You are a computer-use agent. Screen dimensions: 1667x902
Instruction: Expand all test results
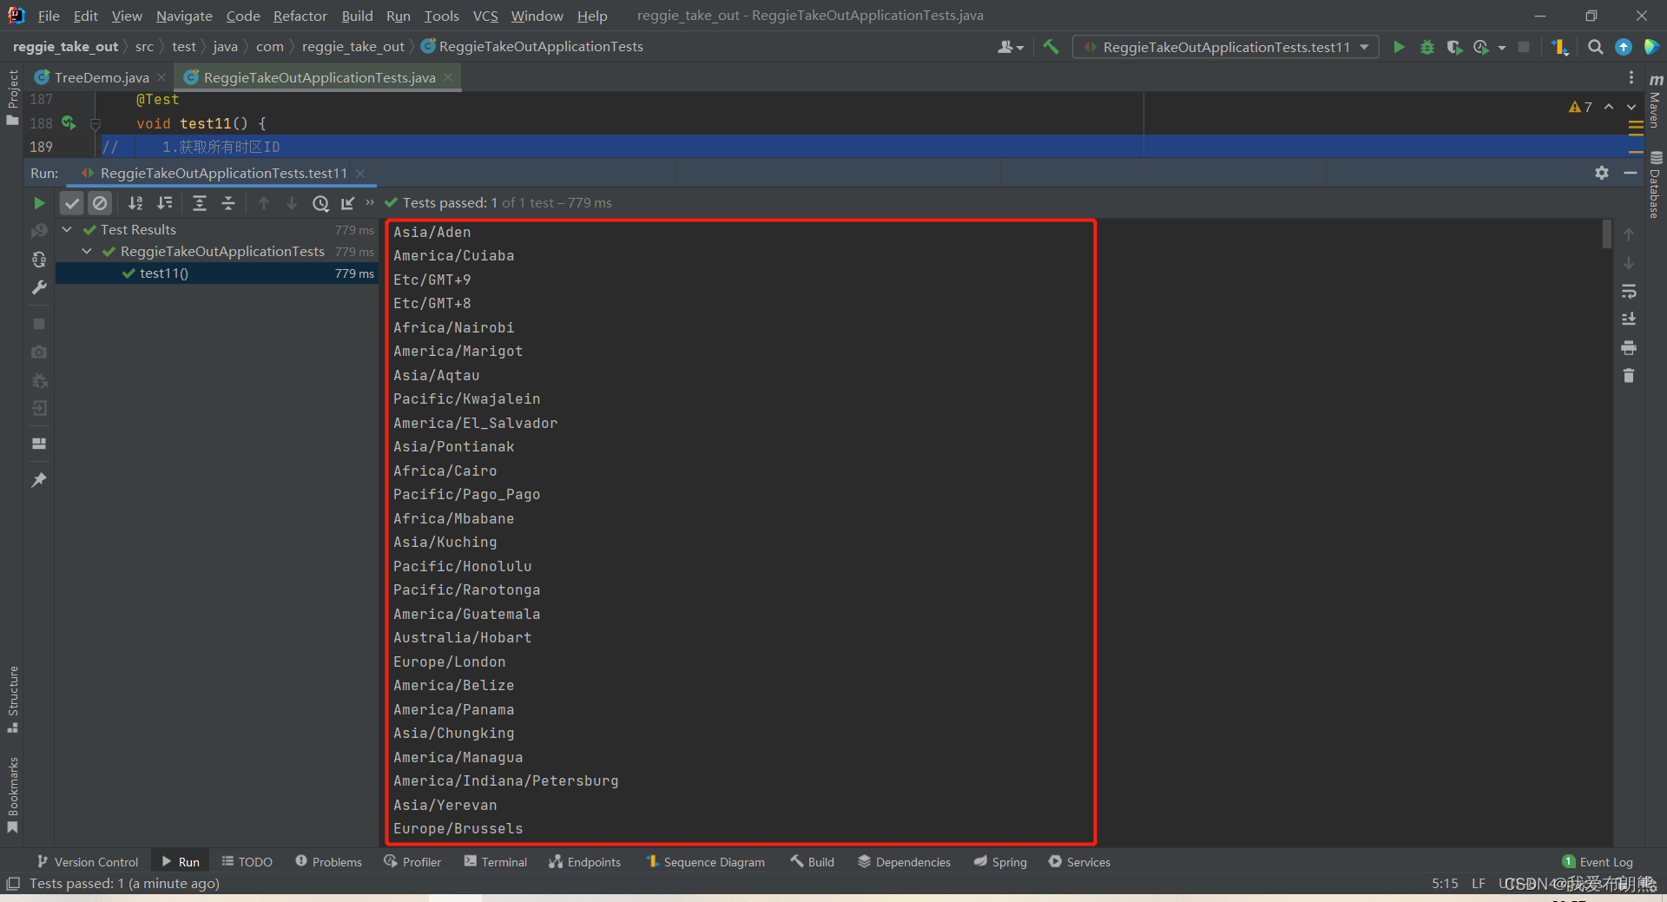[199, 203]
